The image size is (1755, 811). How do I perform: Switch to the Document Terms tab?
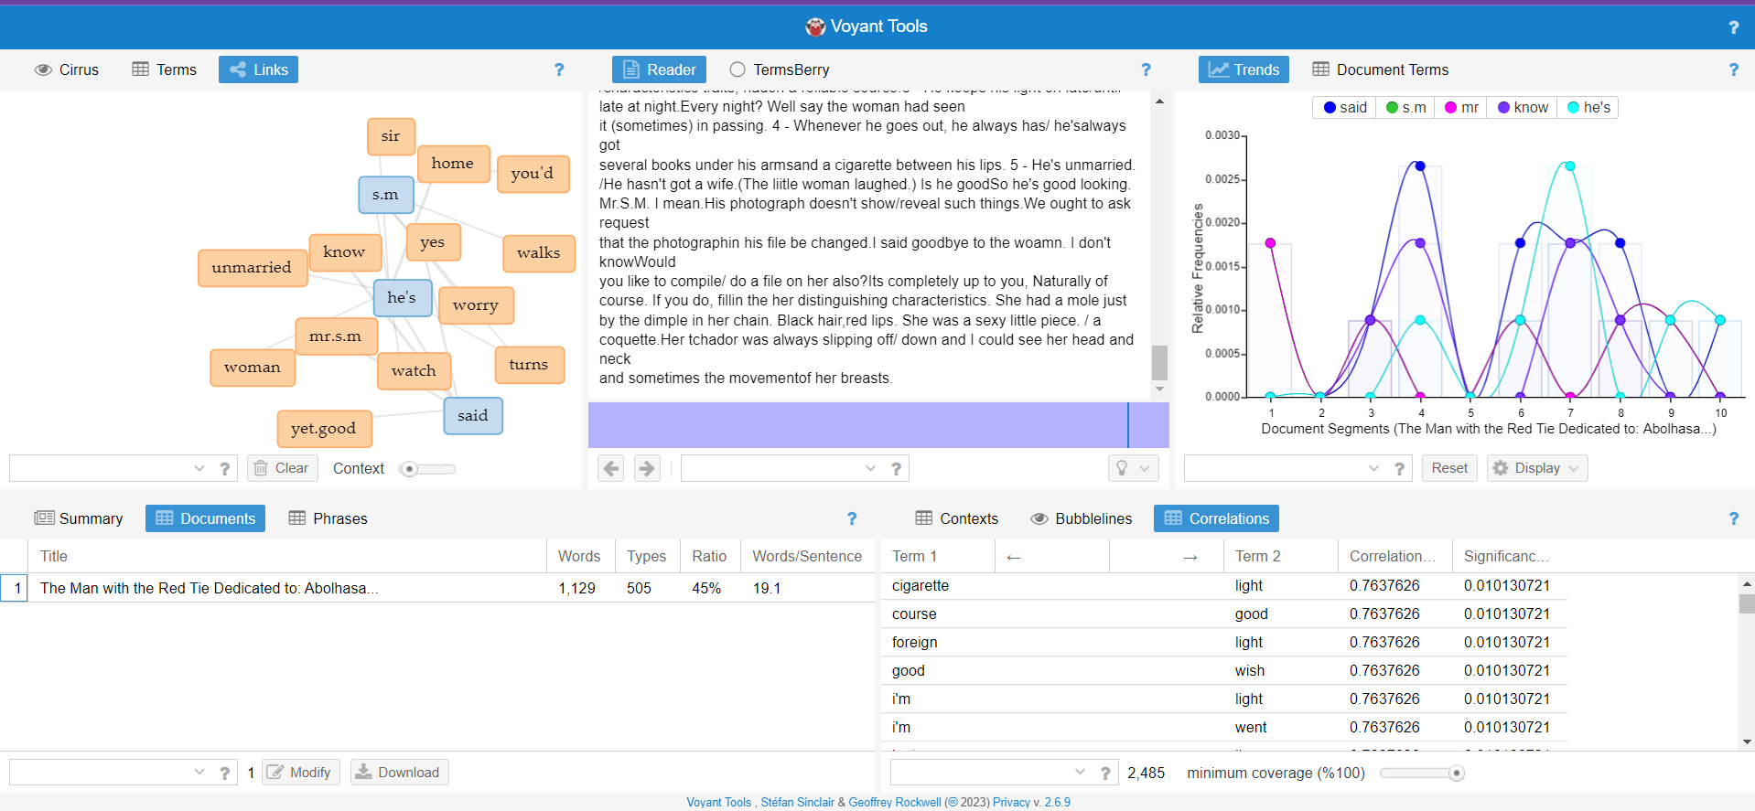(x=1381, y=69)
